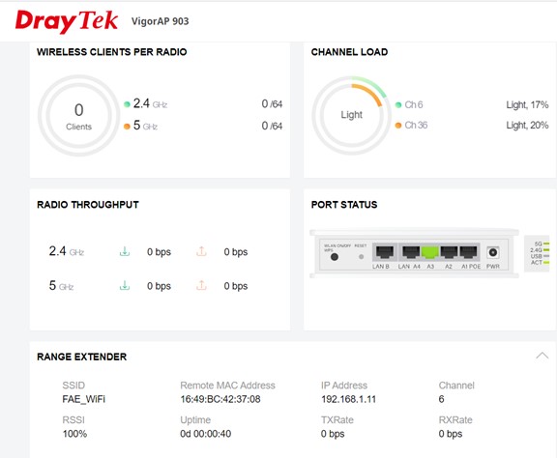Click the VigorAP 903 model title

(160, 21)
